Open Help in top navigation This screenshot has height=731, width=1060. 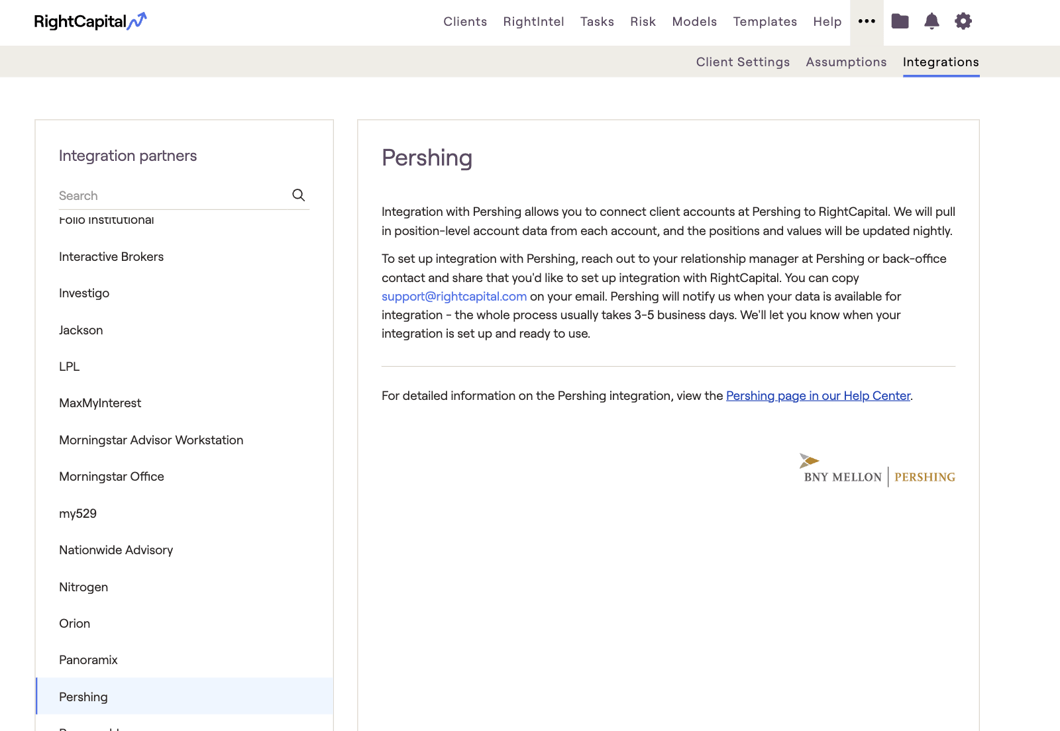coord(827,22)
